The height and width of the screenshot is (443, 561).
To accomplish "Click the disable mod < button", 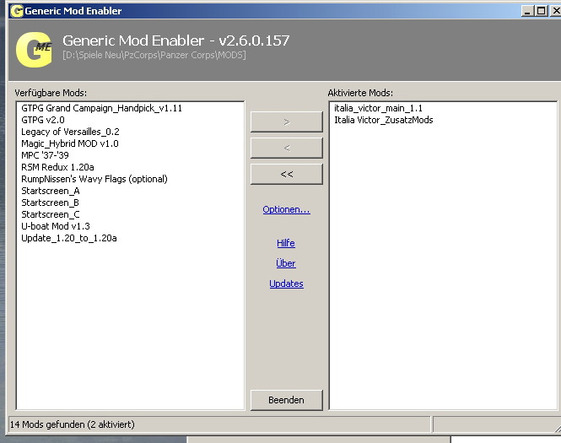I will point(287,149).
